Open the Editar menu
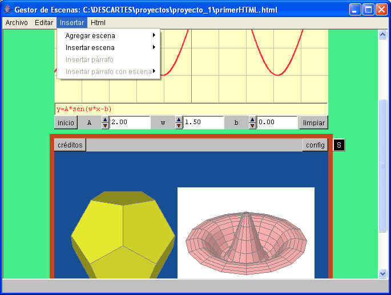The width and height of the screenshot is (391, 295). (44, 23)
